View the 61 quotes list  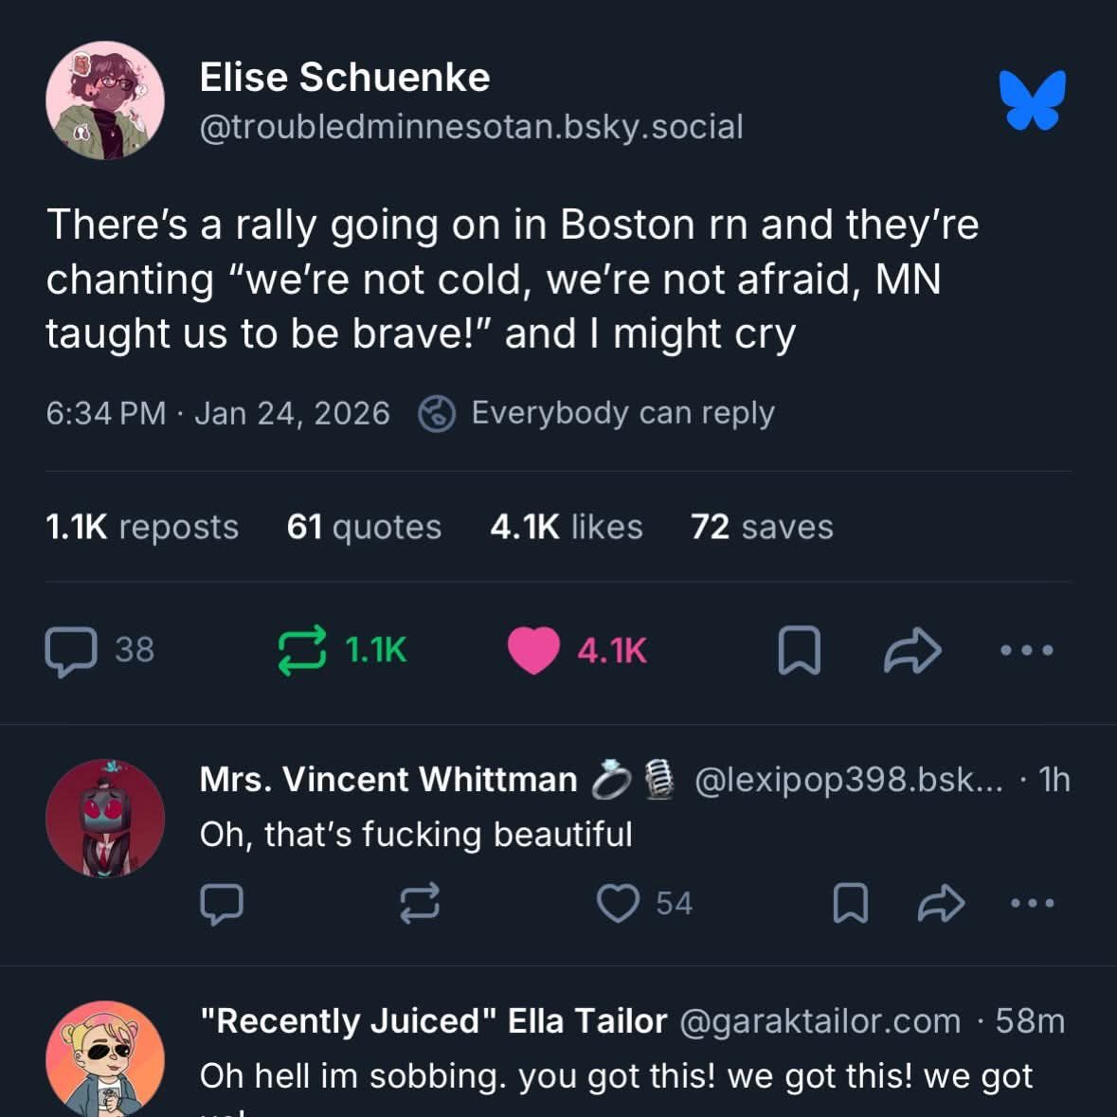click(x=364, y=527)
